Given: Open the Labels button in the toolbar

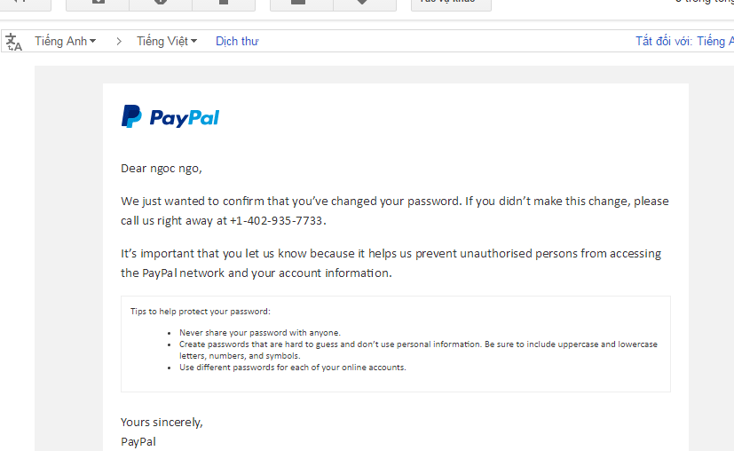Looking at the screenshot, I should click(x=364, y=3).
